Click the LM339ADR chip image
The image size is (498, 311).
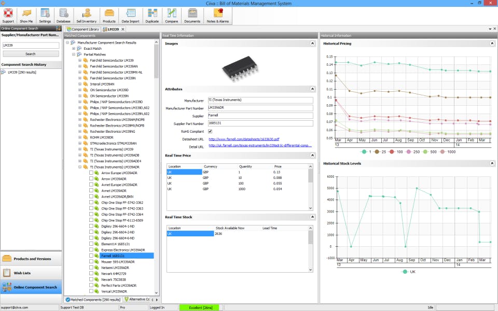(x=240, y=68)
